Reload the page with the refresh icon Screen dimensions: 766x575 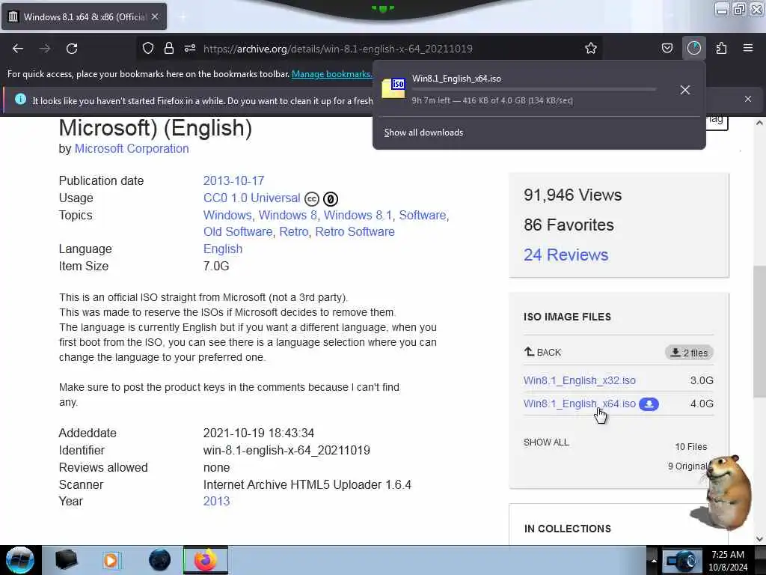tap(72, 49)
